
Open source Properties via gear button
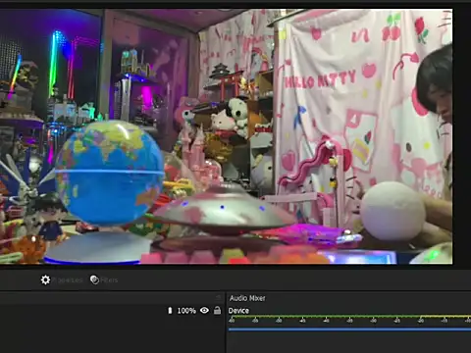click(x=62, y=280)
